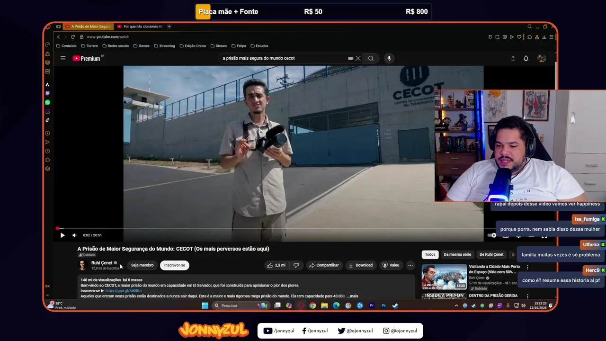The width and height of the screenshot is (606, 341).
Task: Open the Redes sociais bookmarks folder
Action: pyautogui.click(x=116, y=46)
